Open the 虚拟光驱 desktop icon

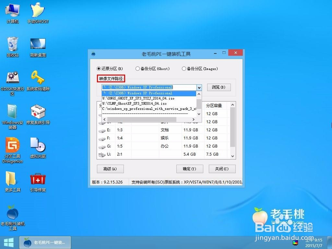coord(38,148)
